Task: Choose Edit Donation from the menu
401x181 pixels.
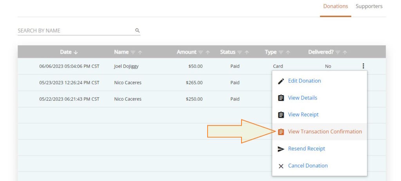Action: [x=304, y=81]
